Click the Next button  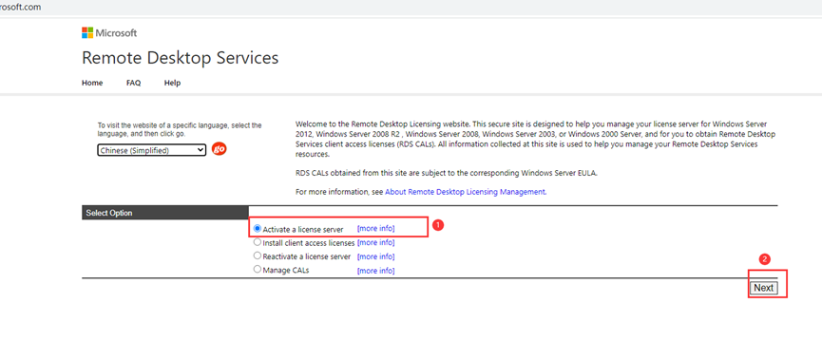763,288
